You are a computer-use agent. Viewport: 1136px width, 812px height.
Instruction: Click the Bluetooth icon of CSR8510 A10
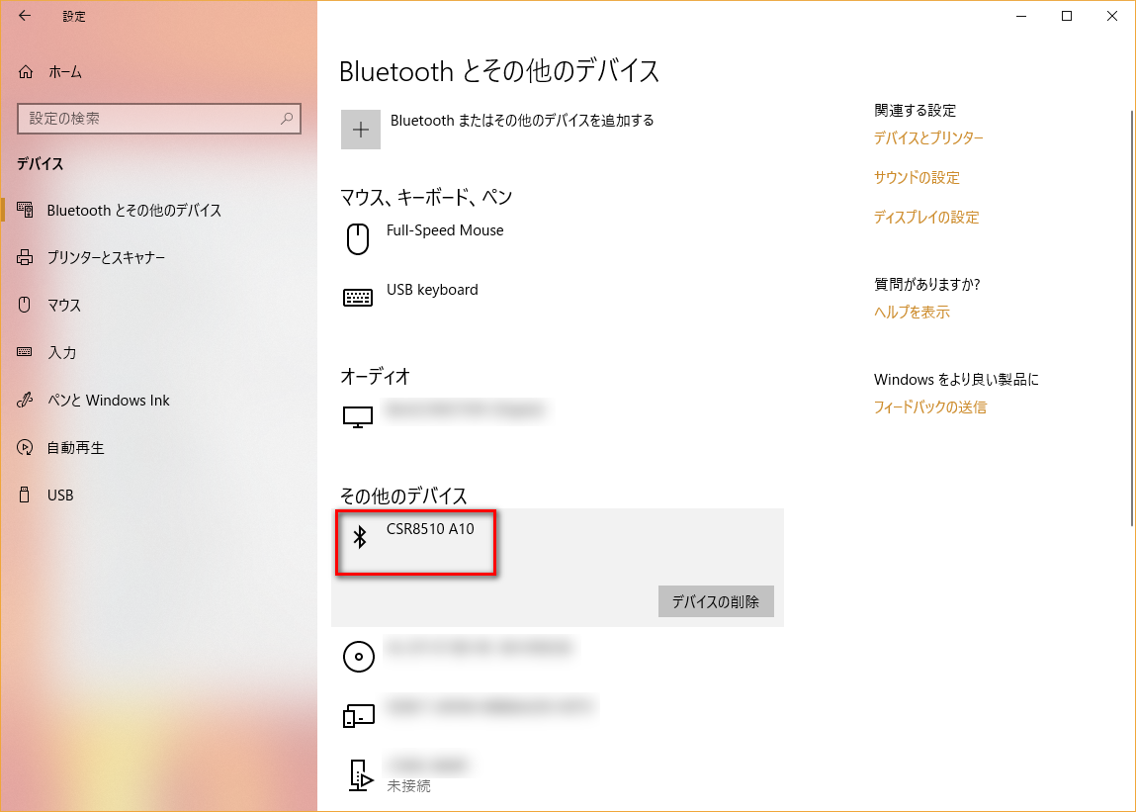(x=360, y=537)
